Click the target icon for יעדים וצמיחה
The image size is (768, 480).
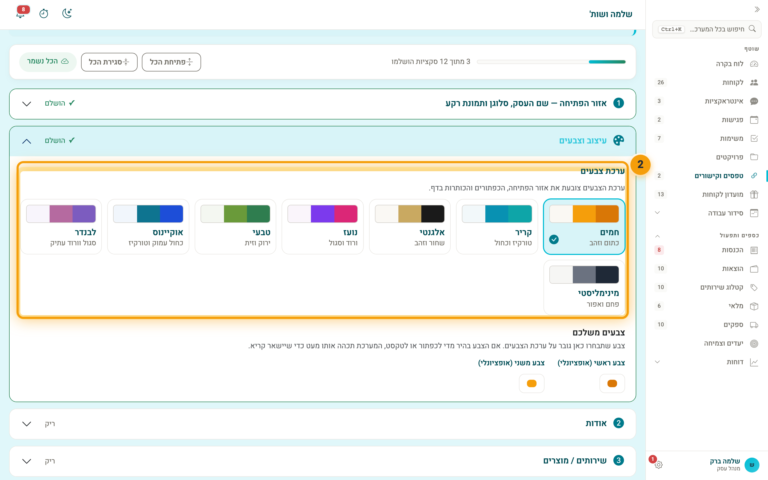pyautogui.click(x=754, y=343)
